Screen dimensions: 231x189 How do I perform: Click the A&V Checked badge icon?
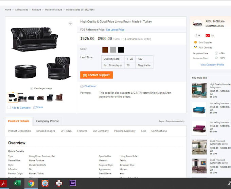[x=195, y=47]
